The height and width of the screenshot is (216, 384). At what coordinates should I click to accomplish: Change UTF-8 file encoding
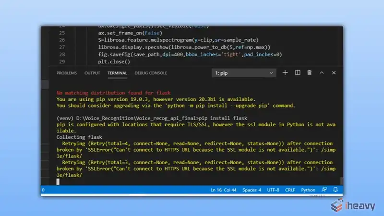point(273,190)
